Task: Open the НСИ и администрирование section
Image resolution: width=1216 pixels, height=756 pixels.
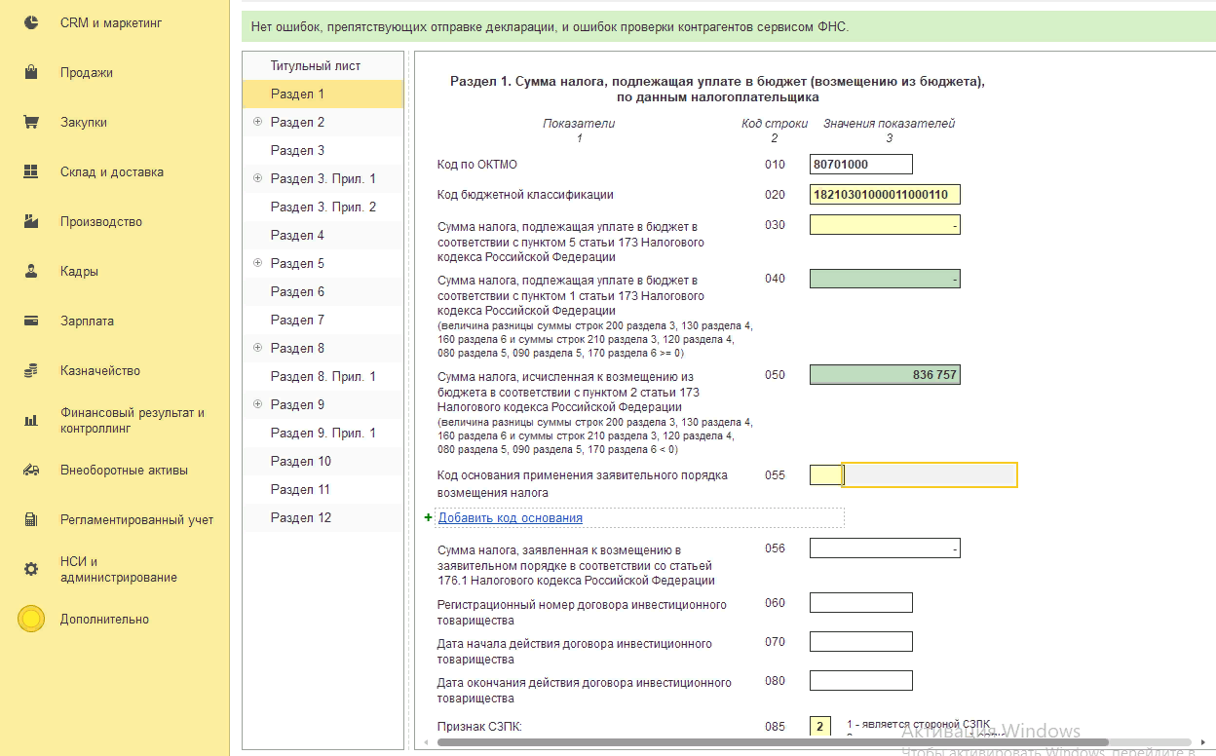Action: 119,569
